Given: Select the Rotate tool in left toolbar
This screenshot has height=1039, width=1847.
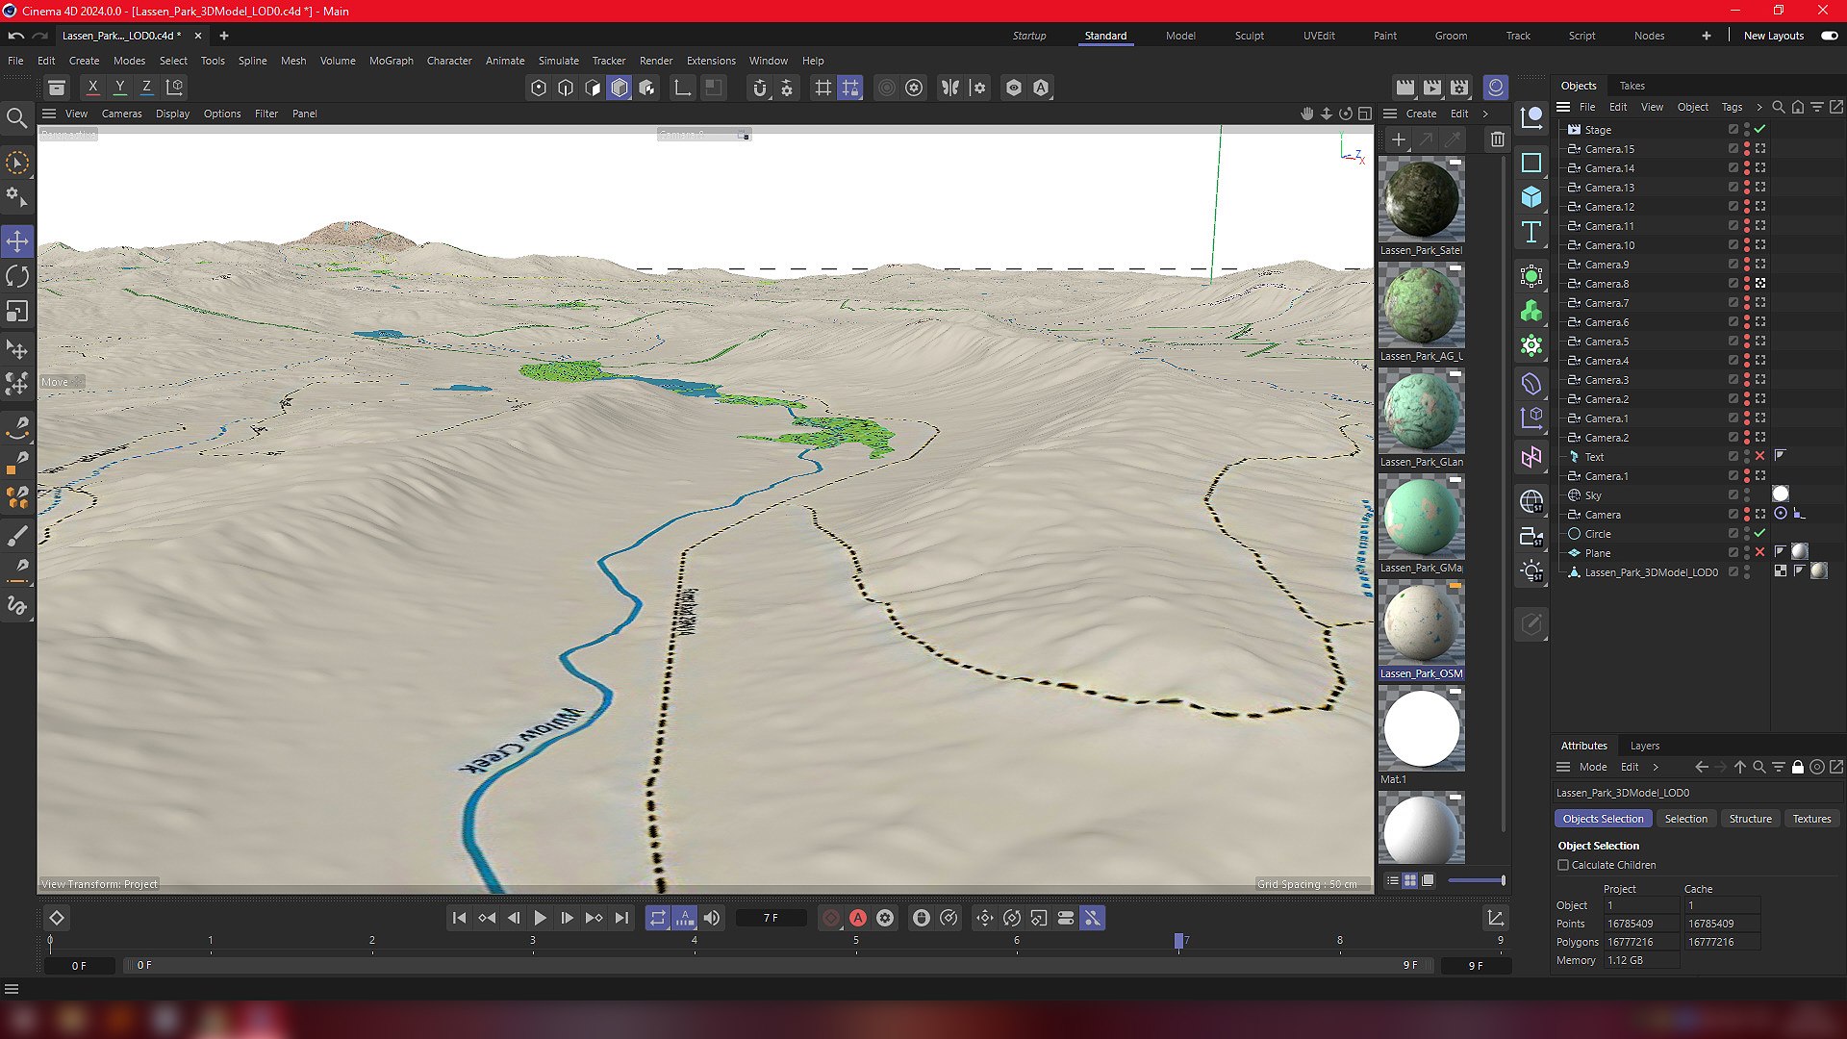Looking at the screenshot, I should coord(17,277).
